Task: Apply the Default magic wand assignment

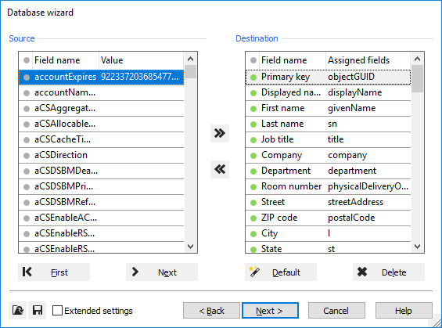Action: tap(281, 272)
